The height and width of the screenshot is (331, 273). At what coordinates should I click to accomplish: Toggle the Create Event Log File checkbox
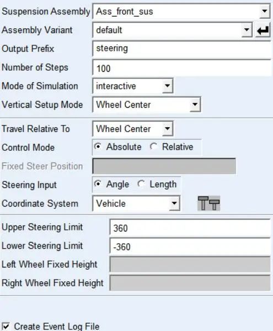point(6,327)
